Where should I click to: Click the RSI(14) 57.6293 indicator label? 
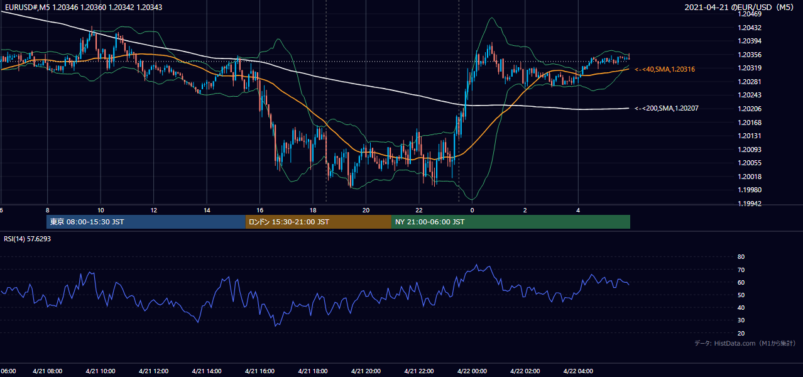coord(28,239)
